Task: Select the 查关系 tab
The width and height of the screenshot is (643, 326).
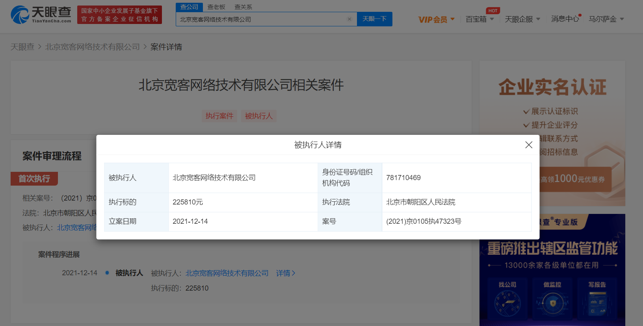Action: (243, 7)
